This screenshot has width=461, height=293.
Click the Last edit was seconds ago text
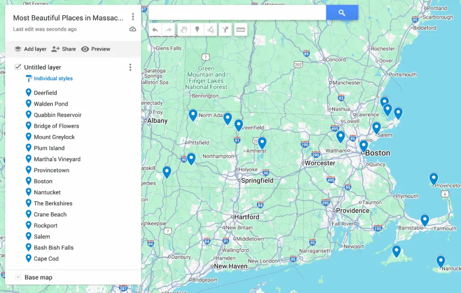[45, 29]
